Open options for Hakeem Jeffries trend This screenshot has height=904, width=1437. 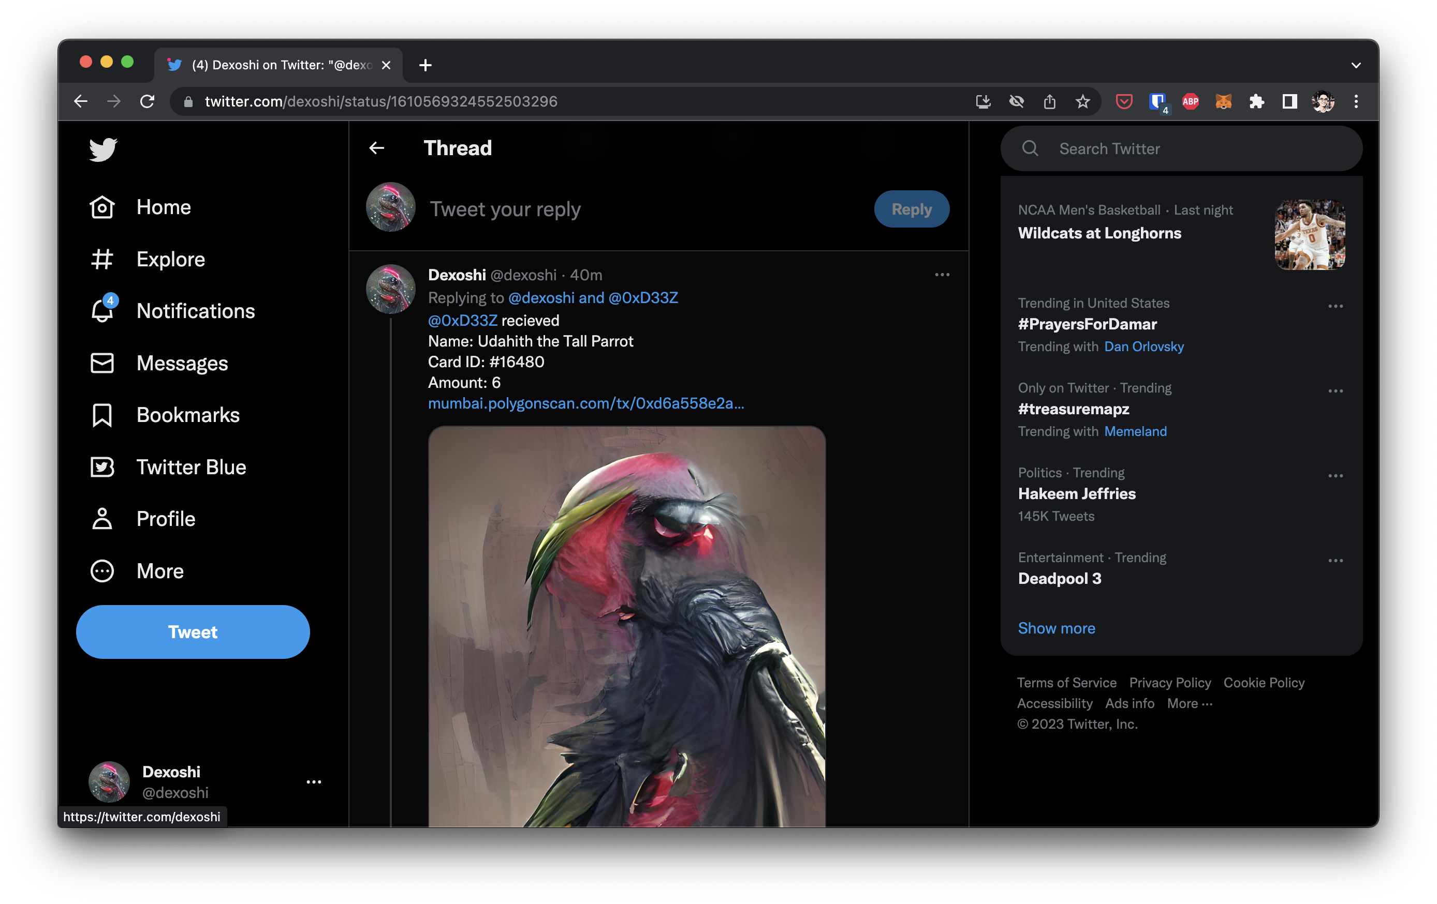(1335, 476)
